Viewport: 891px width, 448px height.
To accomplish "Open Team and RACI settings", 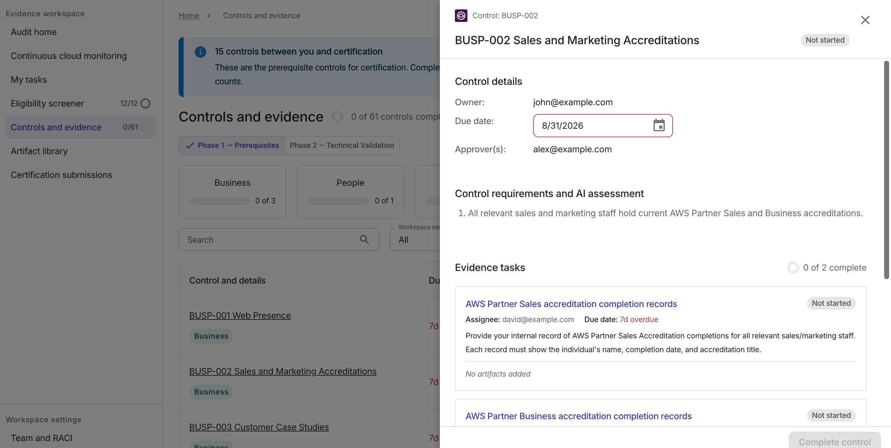I will 41,438.
